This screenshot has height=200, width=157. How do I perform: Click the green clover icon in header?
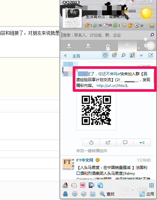[x=115, y=25]
